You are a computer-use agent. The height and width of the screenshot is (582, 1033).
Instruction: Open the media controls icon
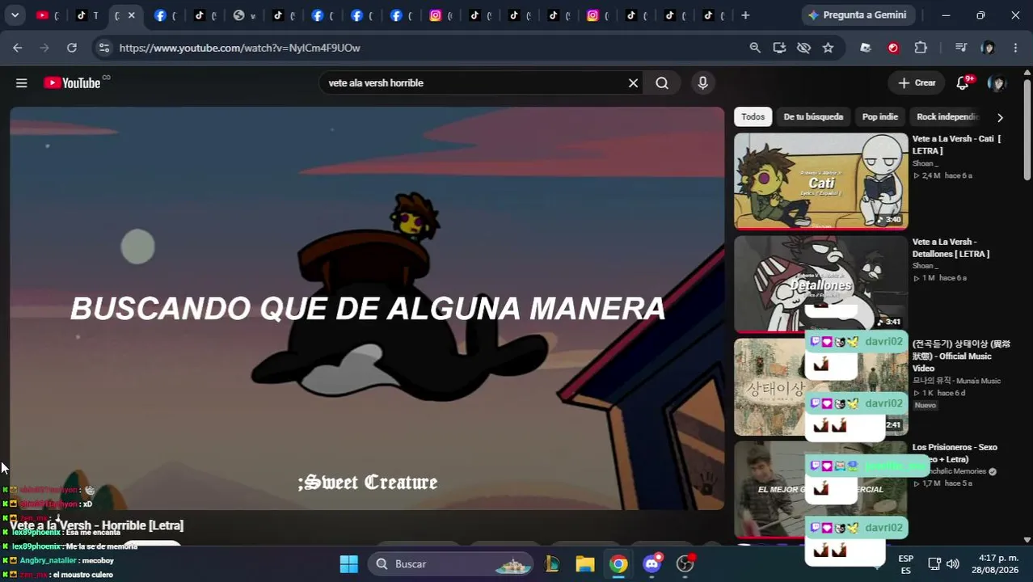[960, 48]
